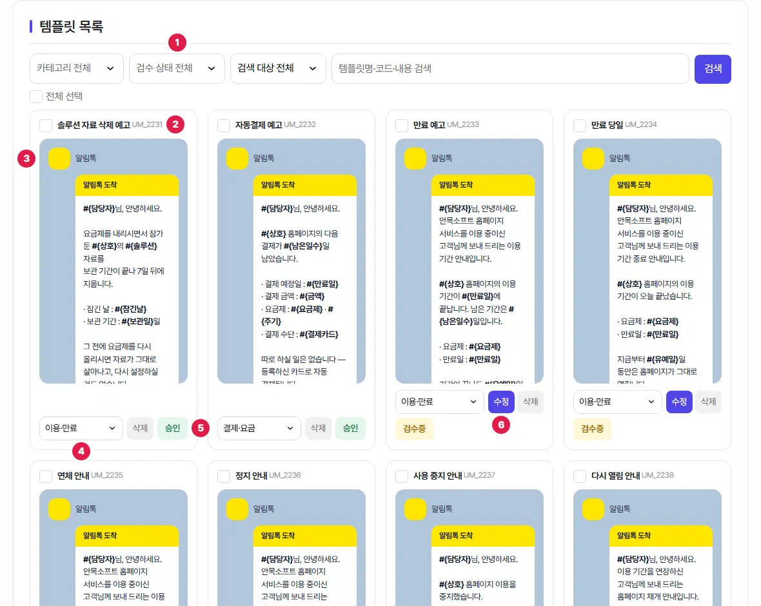Edit the 만료 당일 template
This screenshot has width=761, height=606.
[x=679, y=402]
